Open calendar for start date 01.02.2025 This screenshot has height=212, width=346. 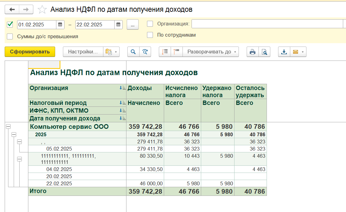[60, 25]
